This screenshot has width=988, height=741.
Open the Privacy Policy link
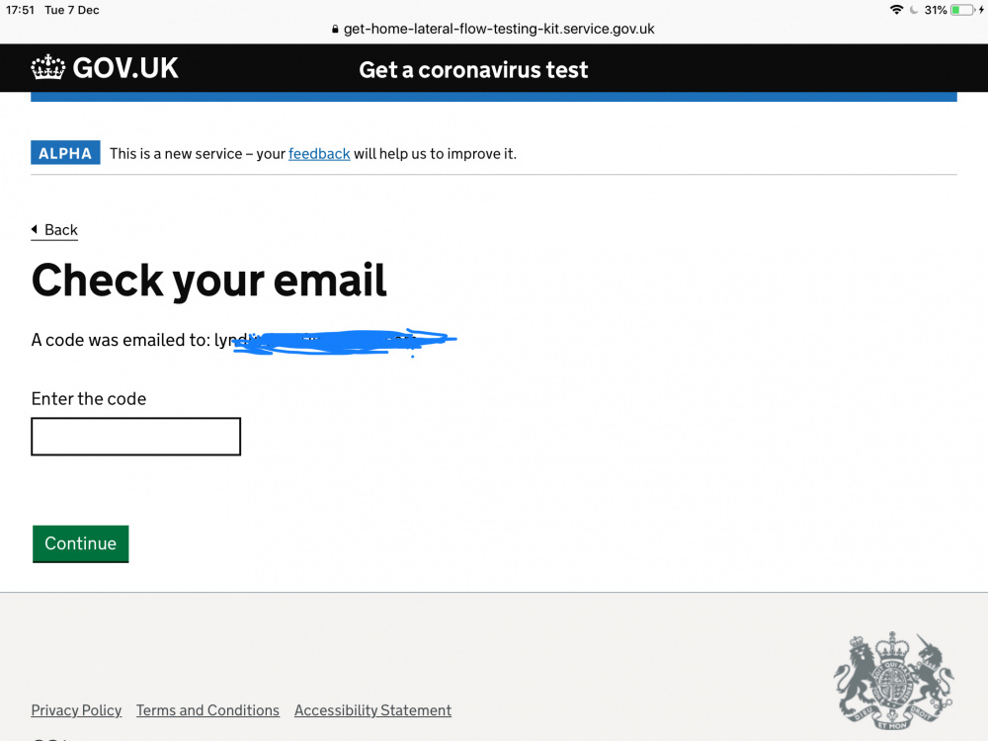(76, 710)
